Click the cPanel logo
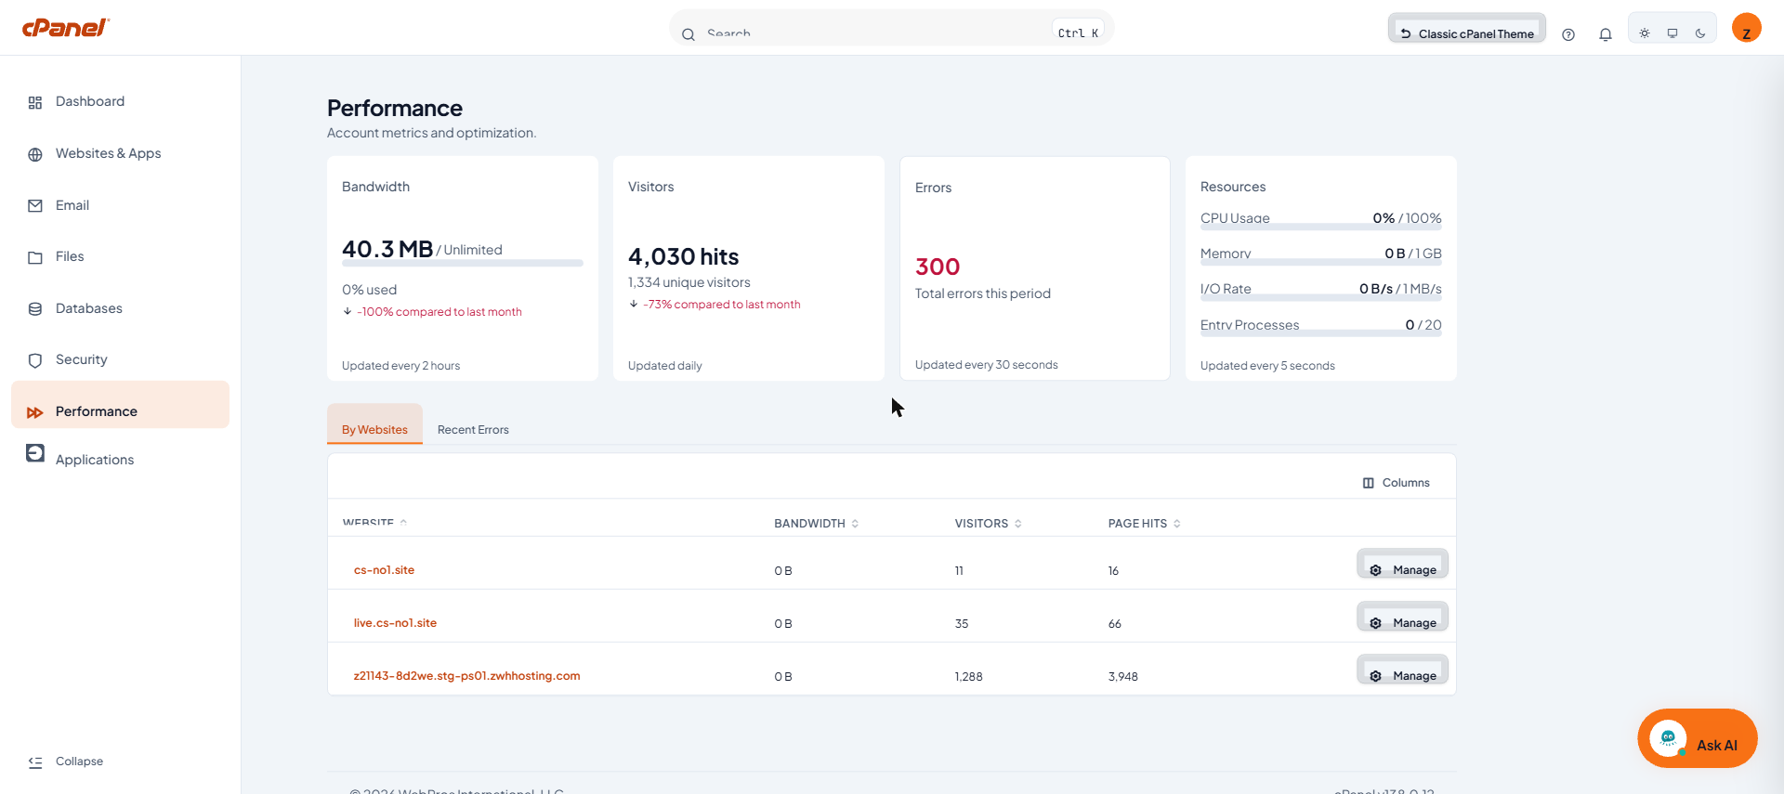This screenshot has height=794, width=1784. 66,28
